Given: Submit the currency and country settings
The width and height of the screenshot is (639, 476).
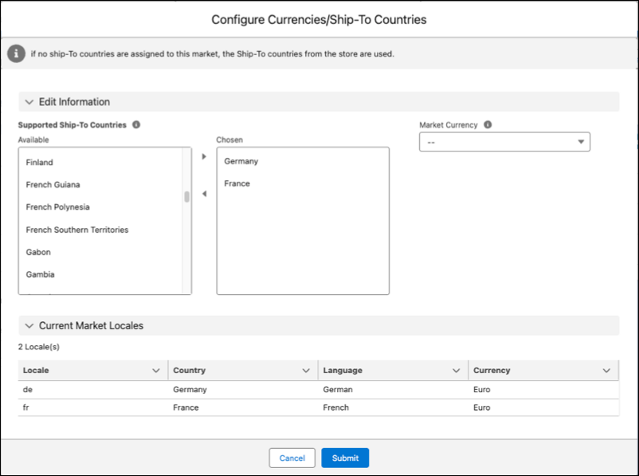Looking at the screenshot, I should tap(345, 458).
